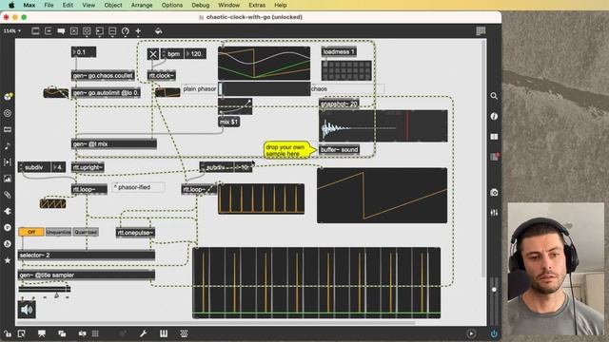Open inspector info icon in right sidebar

[494, 116]
